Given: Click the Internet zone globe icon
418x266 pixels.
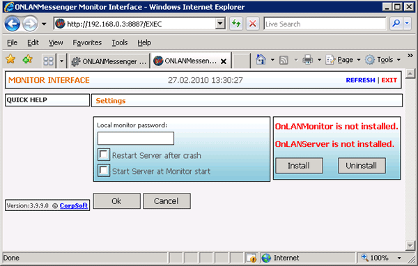Looking at the screenshot, I should click(266, 258).
